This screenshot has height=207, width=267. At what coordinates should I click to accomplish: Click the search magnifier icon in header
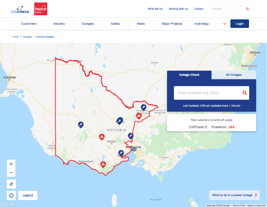(247, 9)
